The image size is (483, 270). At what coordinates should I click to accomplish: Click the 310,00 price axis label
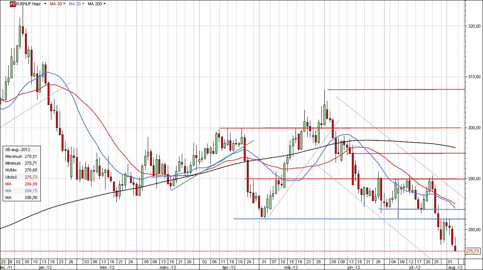[x=474, y=77]
